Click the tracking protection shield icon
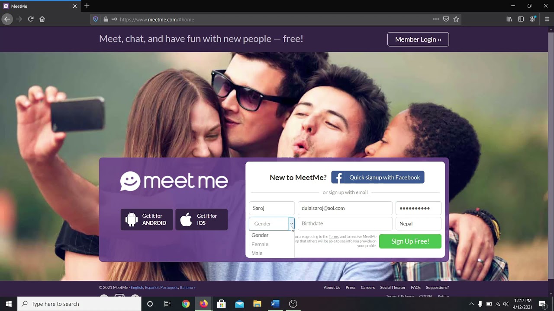This screenshot has width=554, height=311. click(x=96, y=19)
